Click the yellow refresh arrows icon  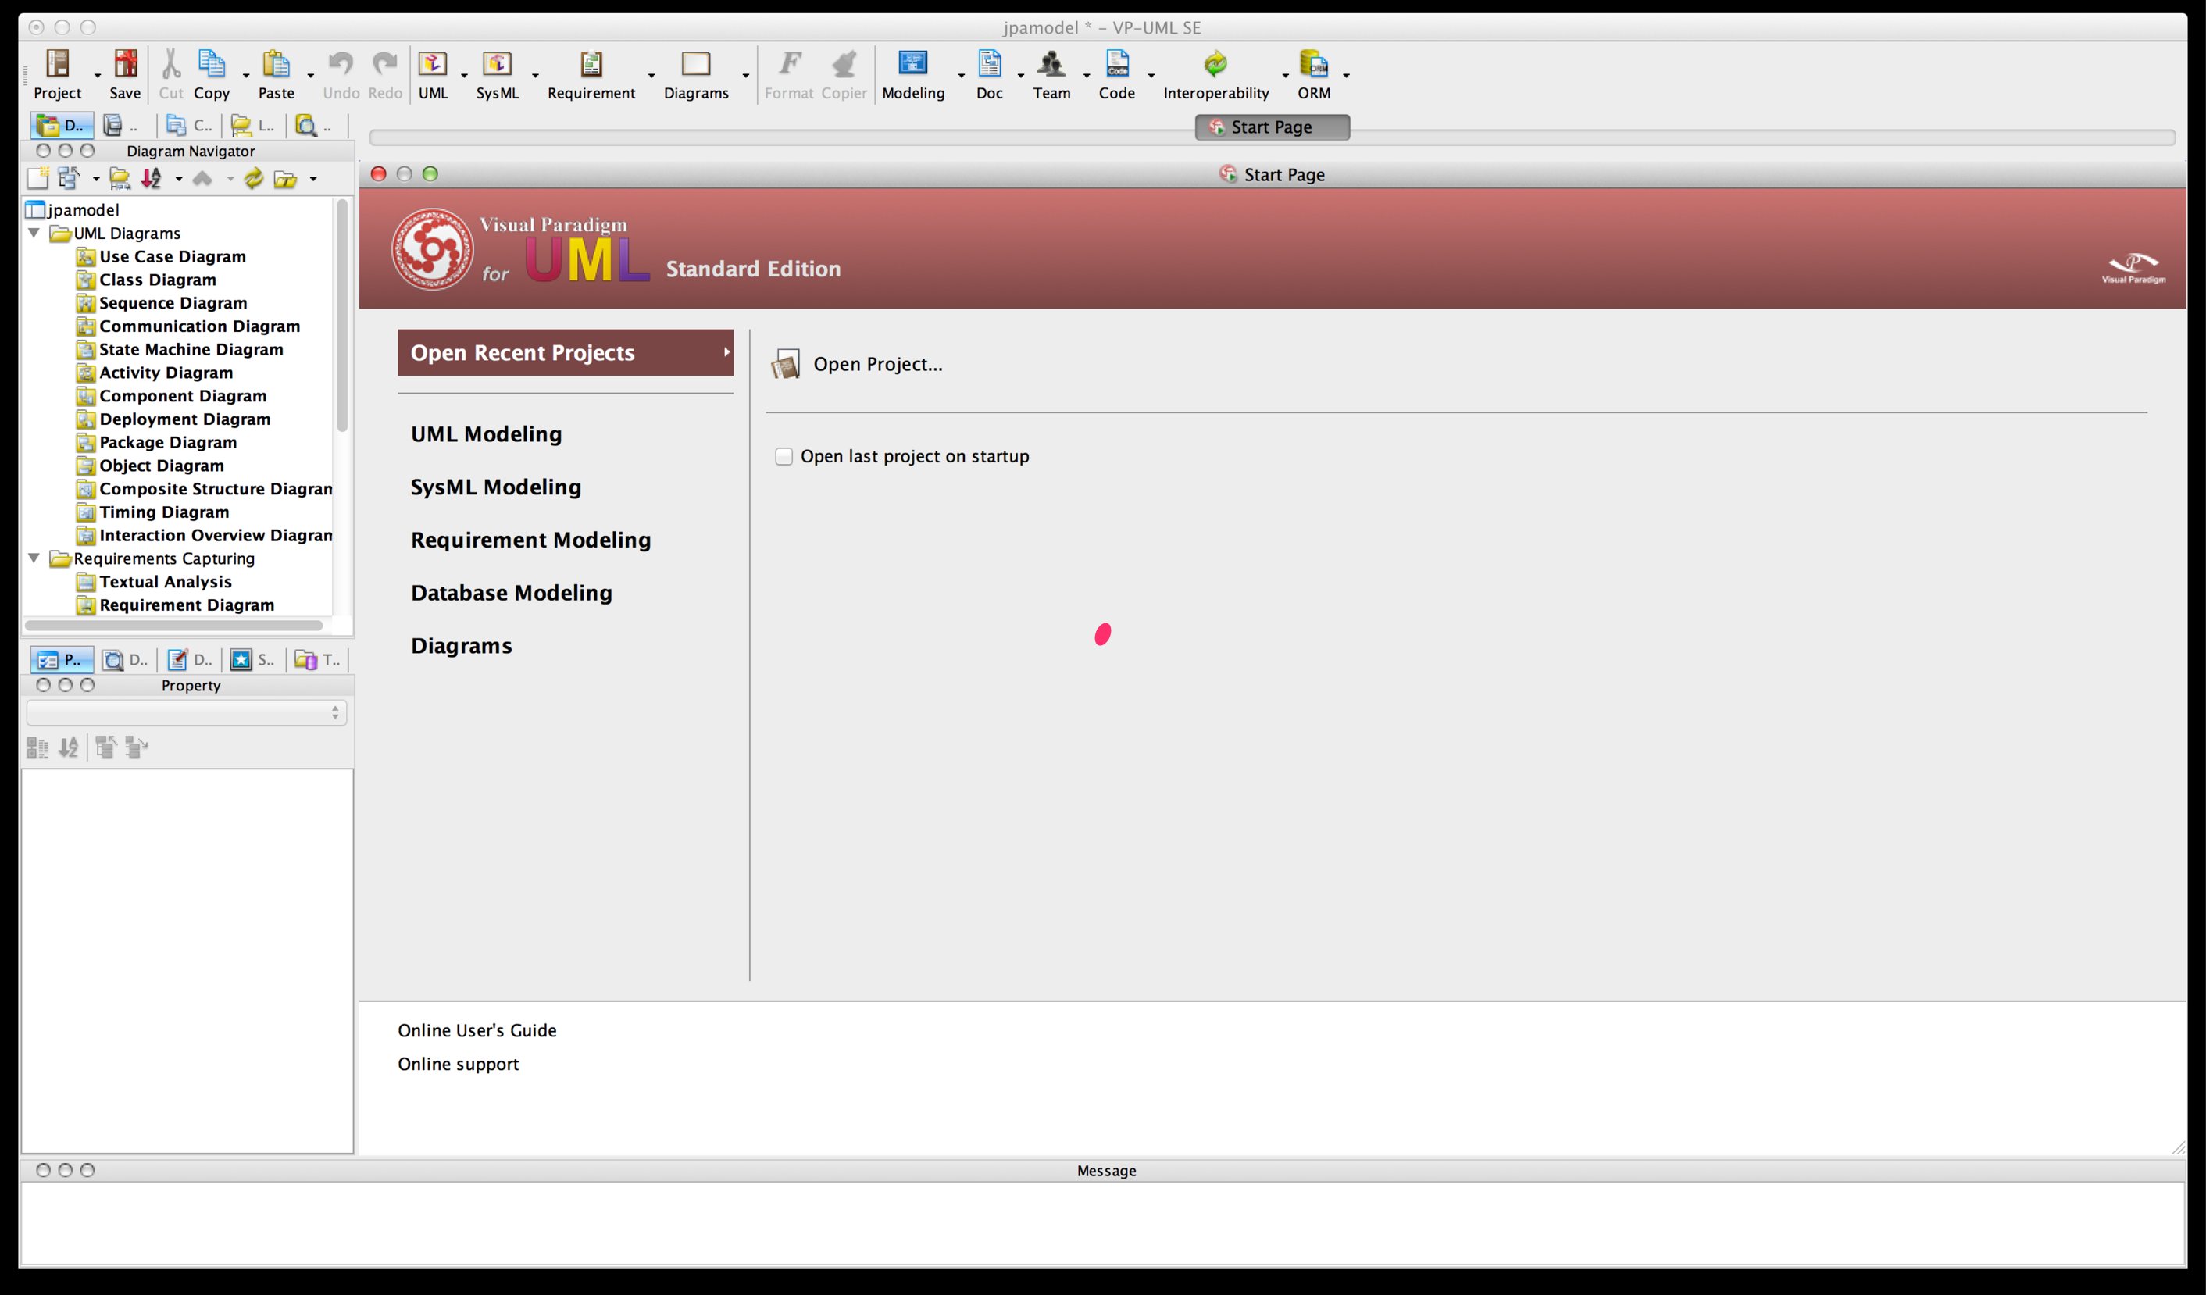click(x=254, y=179)
